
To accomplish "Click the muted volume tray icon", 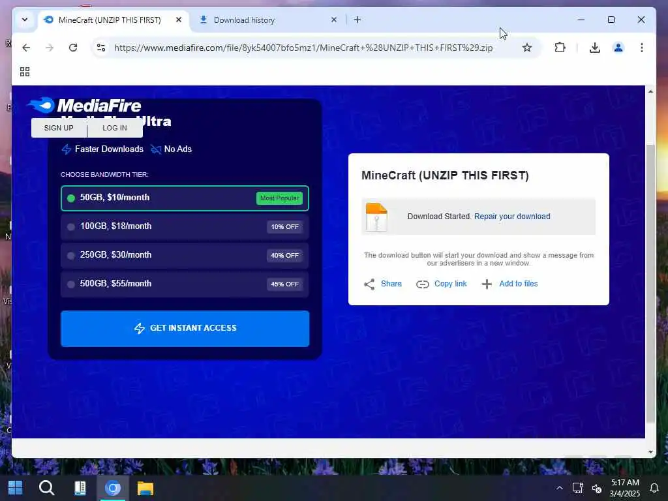I will coord(597,488).
